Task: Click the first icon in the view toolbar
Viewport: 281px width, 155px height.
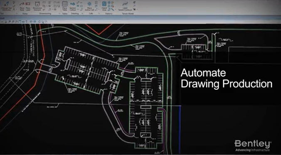Action: (2, 22)
